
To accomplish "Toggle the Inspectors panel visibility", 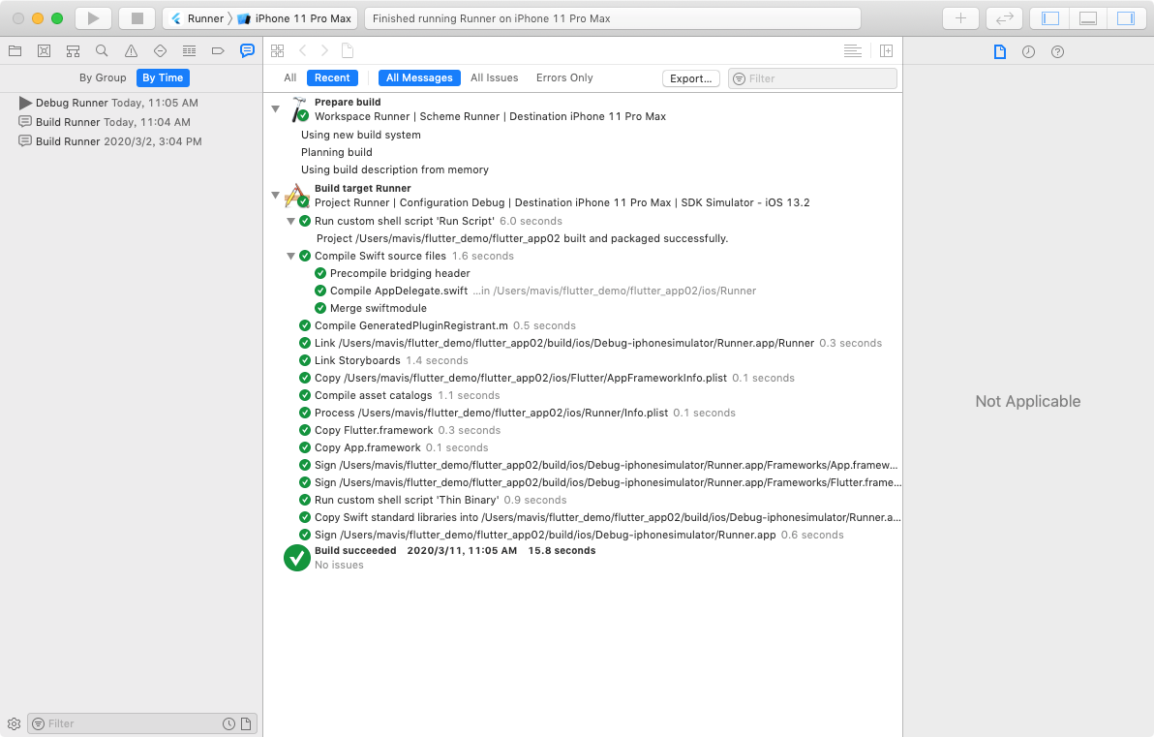I will [x=1126, y=18].
